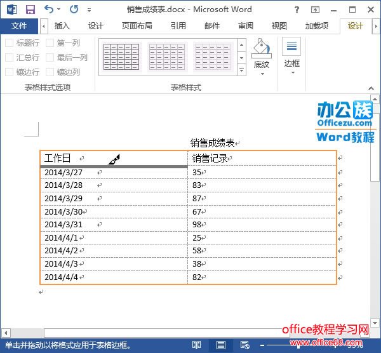Switch to the 页面布局 tab
The width and height of the screenshot is (381, 353).
[x=137, y=26]
